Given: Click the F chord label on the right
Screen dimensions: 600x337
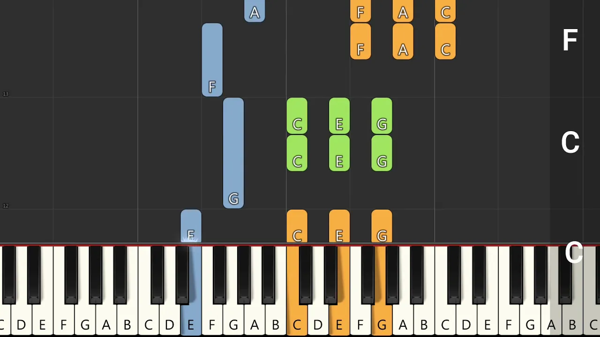Looking at the screenshot, I should (570, 40).
